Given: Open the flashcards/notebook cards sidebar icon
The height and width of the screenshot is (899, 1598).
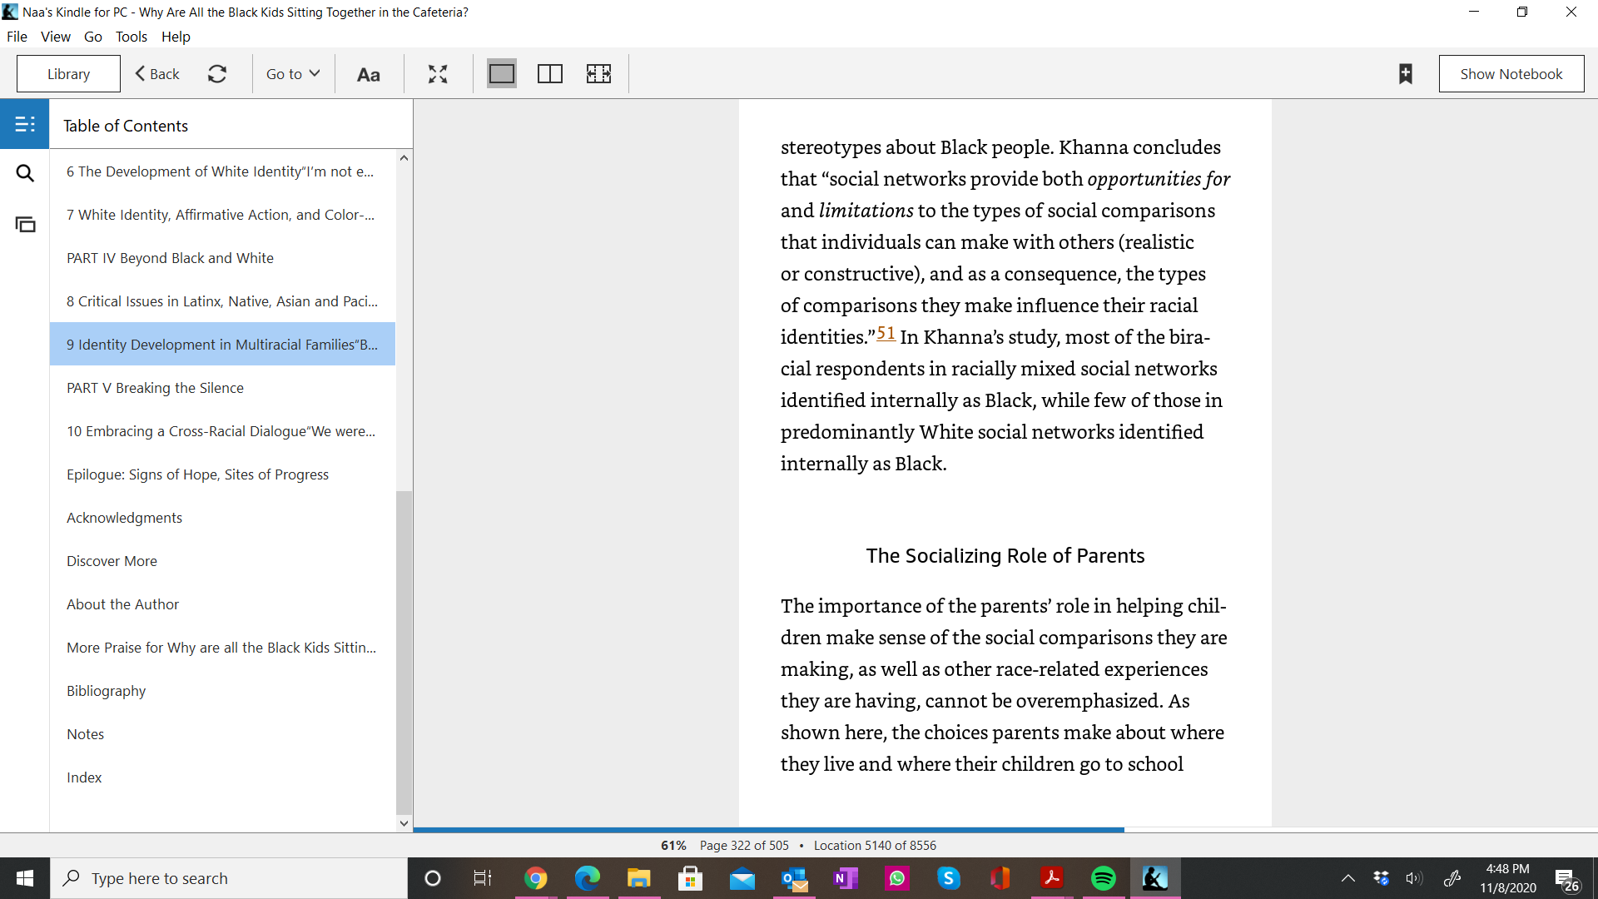Looking at the screenshot, I should (x=25, y=224).
